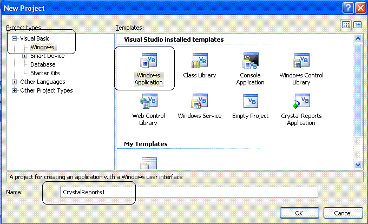Click the "Class Library" label text

[x=200, y=75]
